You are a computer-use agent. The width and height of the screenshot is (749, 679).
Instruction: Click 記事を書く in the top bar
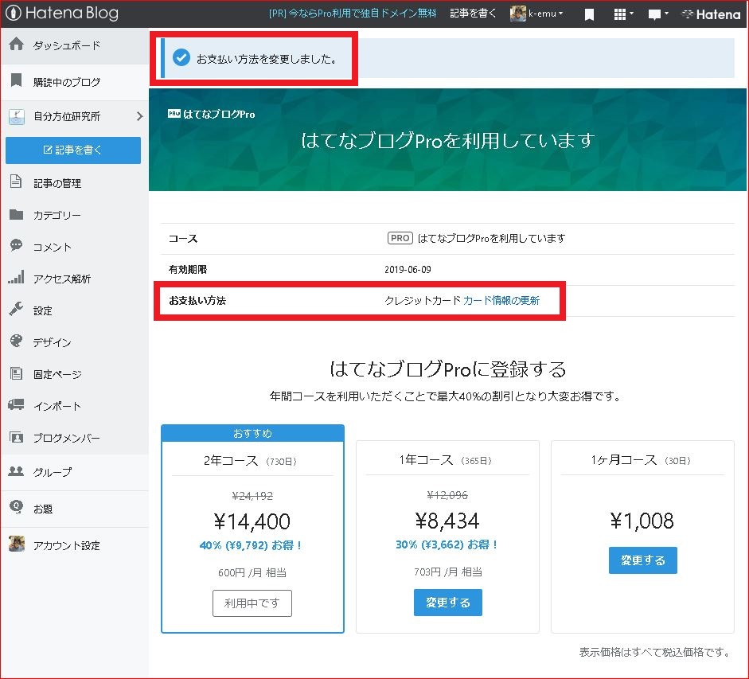[x=473, y=14]
